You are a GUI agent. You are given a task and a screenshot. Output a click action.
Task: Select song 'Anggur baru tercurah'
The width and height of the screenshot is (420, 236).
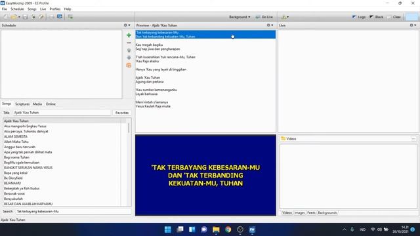[20, 147]
